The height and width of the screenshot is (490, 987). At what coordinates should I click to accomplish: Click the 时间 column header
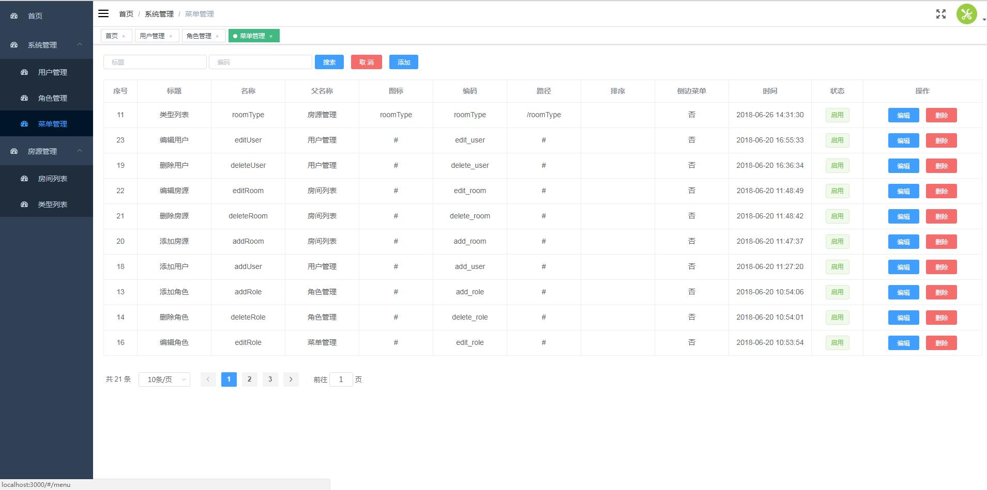tap(770, 91)
